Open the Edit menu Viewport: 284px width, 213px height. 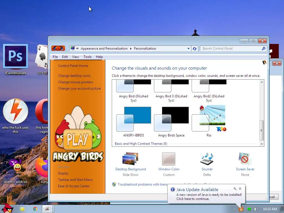click(x=65, y=57)
